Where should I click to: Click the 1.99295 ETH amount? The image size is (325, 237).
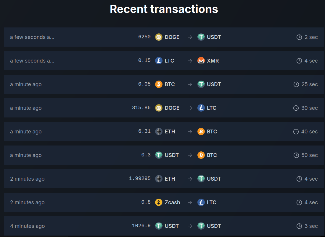(140, 179)
